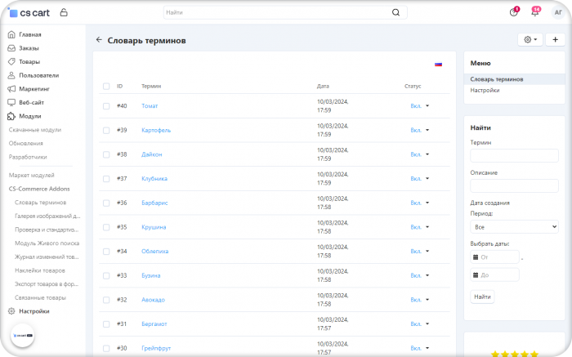
Task: Open the Крушина term link
Action: pos(154,227)
